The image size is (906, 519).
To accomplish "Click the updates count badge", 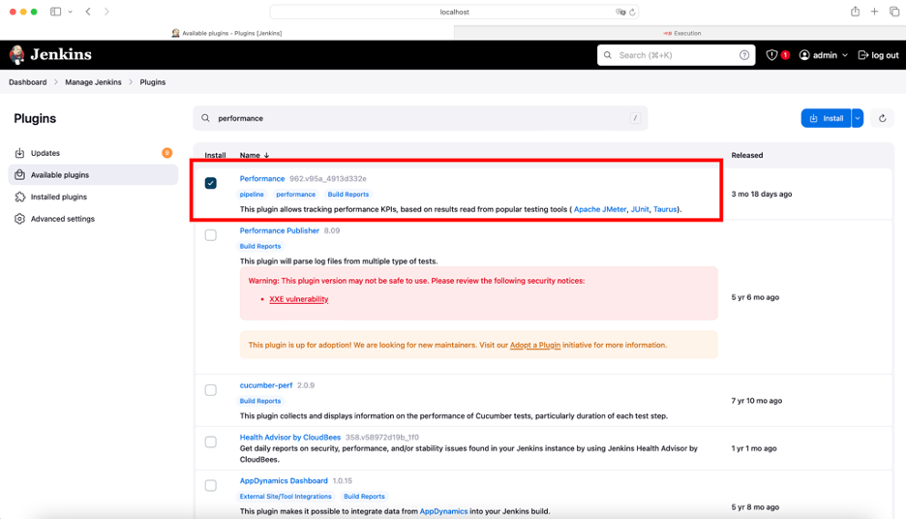I will pos(167,153).
